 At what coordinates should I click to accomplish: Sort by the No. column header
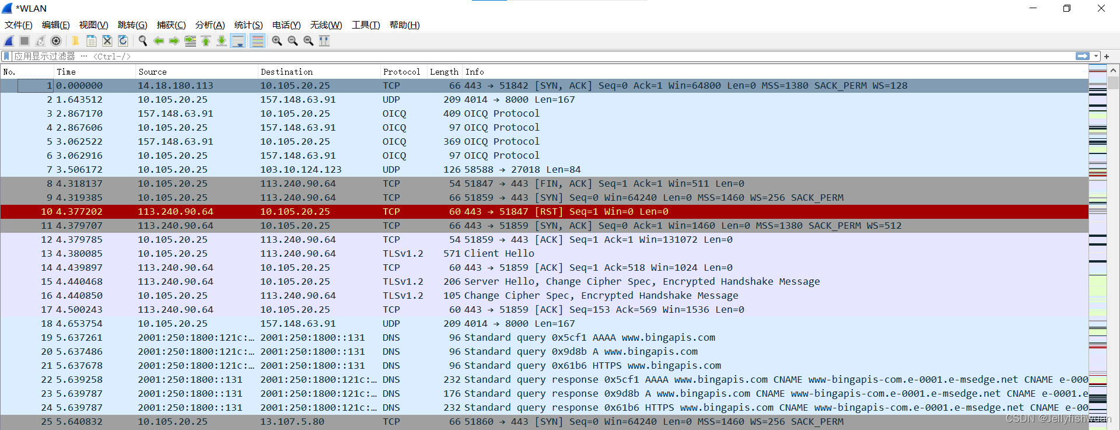pyautogui.click(x=27, y=72)
